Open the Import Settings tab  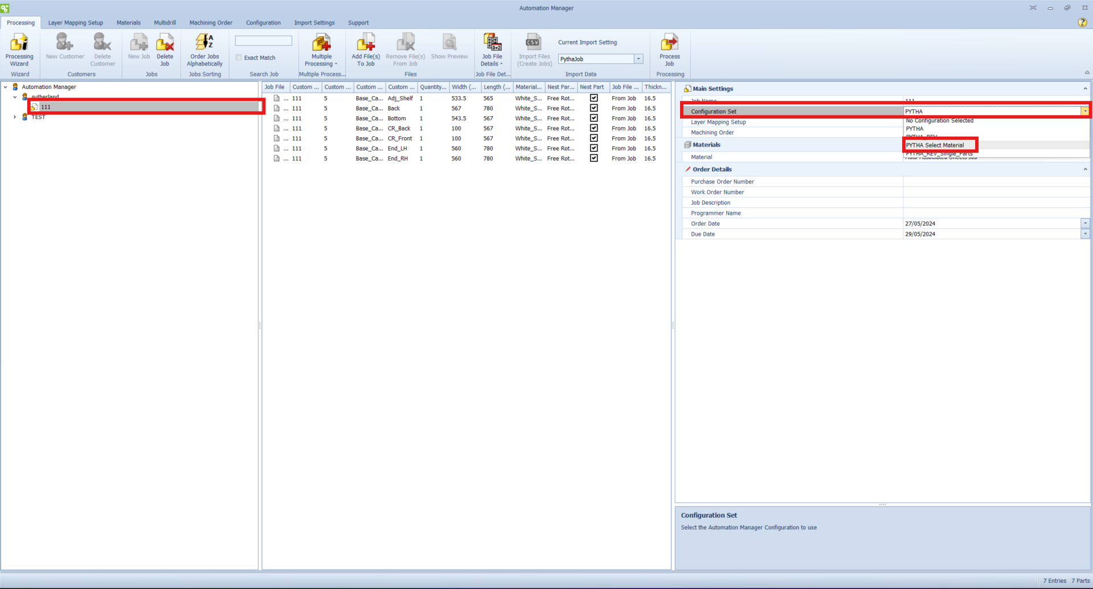click(x=314, y=23)
